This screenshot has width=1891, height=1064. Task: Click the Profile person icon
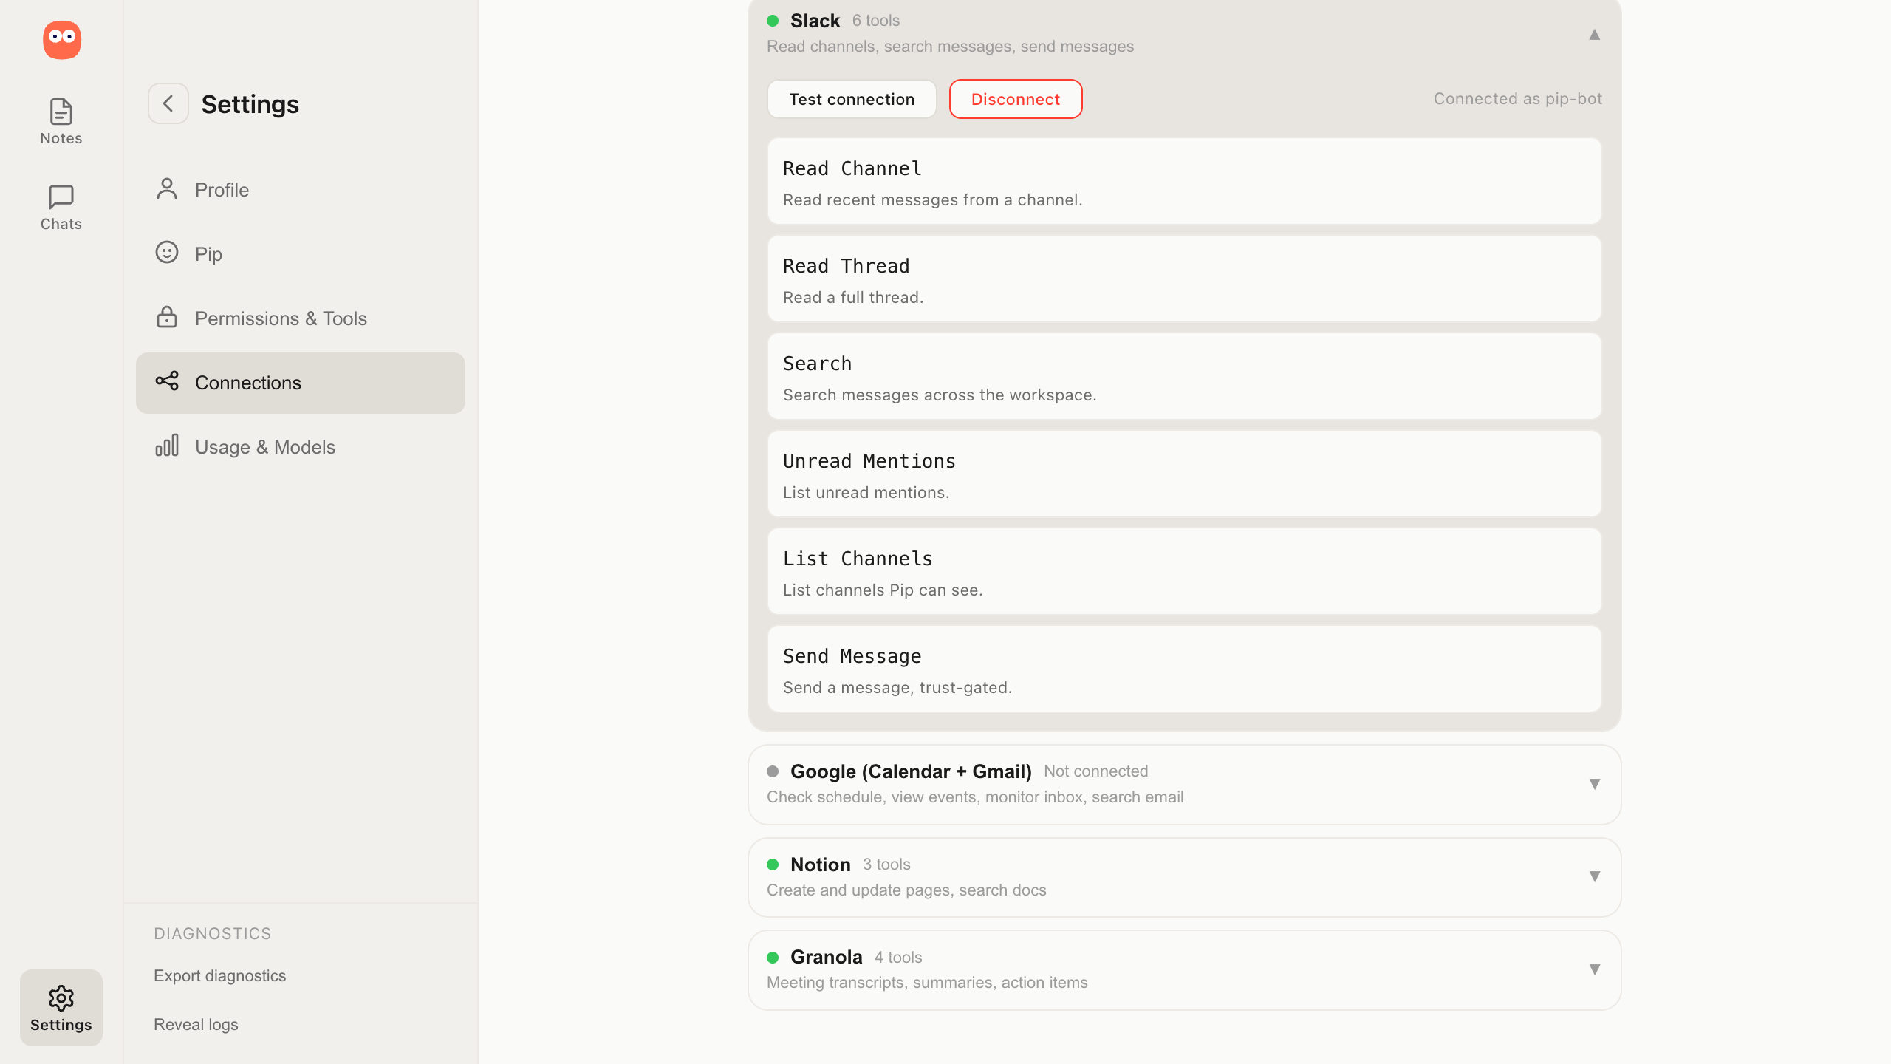click(x=167, y=189)
